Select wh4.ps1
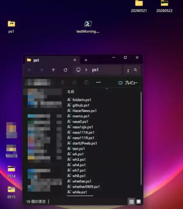 [76, 165]
